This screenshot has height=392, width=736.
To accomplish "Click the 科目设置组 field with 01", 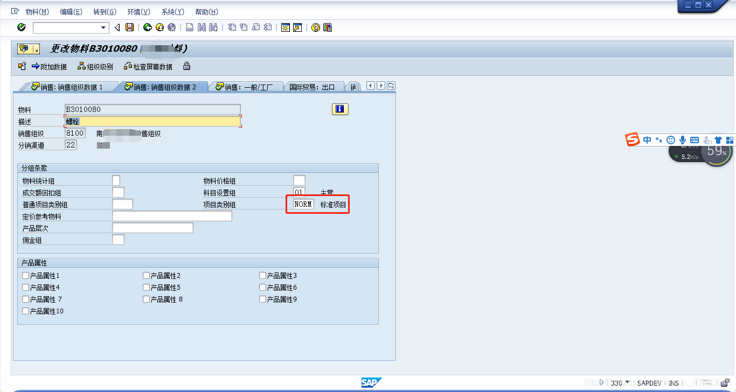I will point(299,192).
